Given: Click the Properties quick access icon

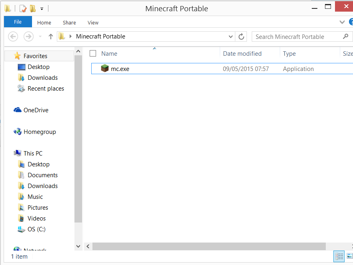Looking at the screenshot, I should tap(23, 9).
